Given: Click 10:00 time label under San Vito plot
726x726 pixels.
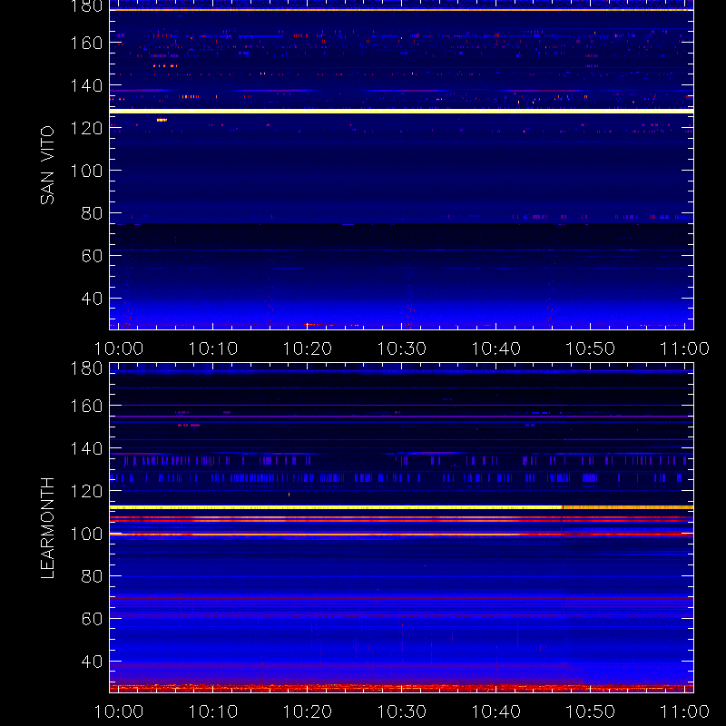Looking at the screenshot, I should (119, 348).
